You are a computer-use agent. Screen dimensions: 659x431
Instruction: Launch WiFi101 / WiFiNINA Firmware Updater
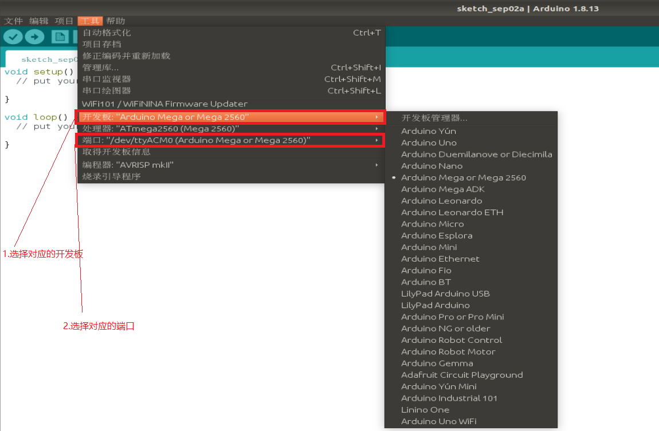click(165, 104)
